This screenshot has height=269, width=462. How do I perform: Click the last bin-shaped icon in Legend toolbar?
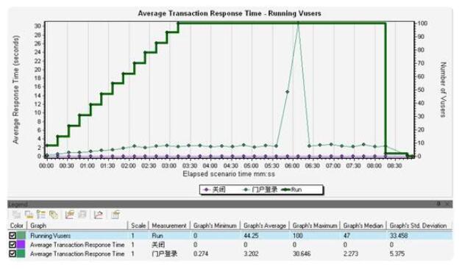tap(115, 215)
